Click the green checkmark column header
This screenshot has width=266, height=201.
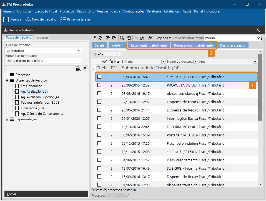pyautogui.click(x=105, y=62)
